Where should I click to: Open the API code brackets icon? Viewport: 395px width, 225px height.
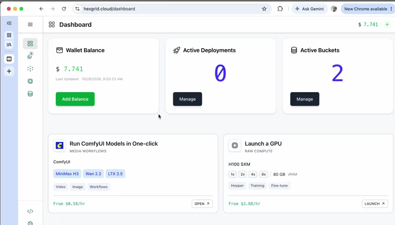pyautogui.click(x=30, y=211)
